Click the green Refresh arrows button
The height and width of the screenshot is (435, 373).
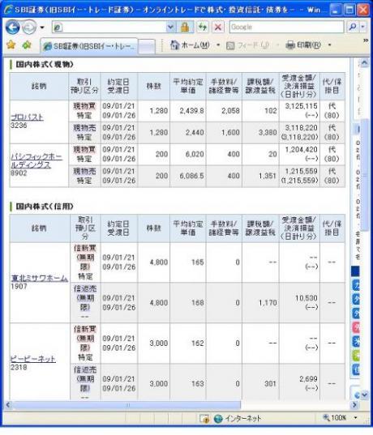pyautogui.click(x=203, y=28)
